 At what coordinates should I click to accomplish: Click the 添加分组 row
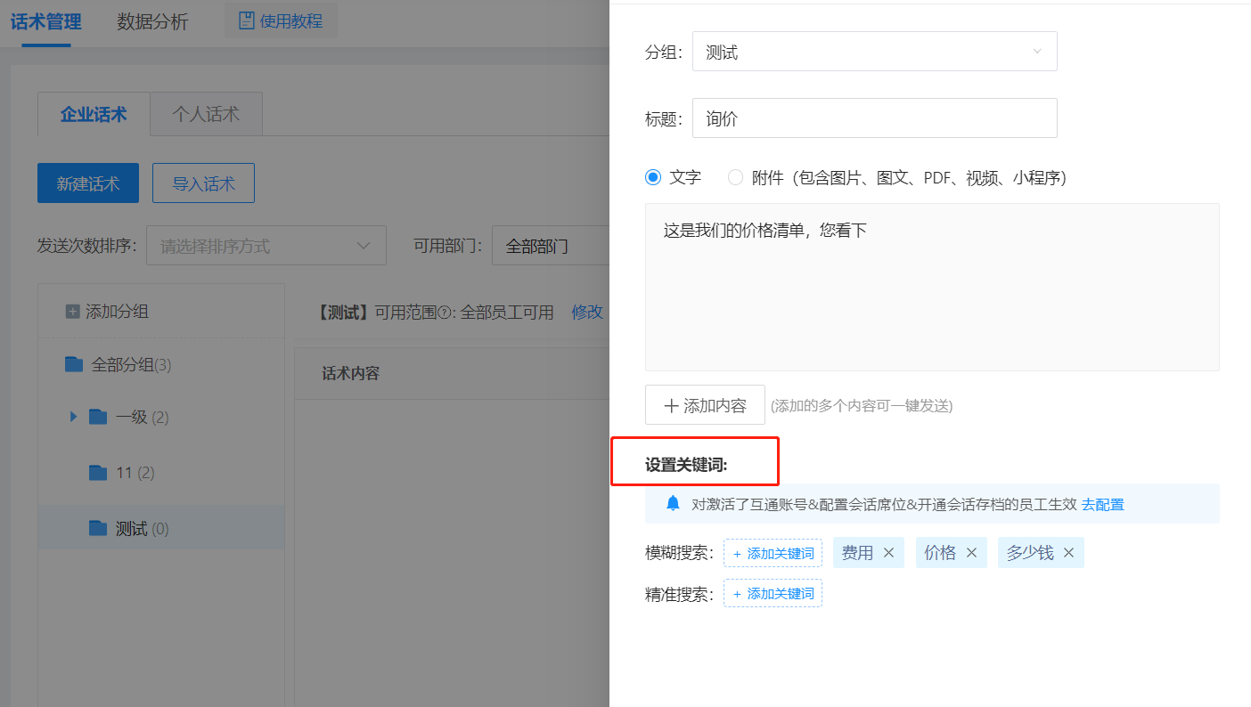[161, 312]
